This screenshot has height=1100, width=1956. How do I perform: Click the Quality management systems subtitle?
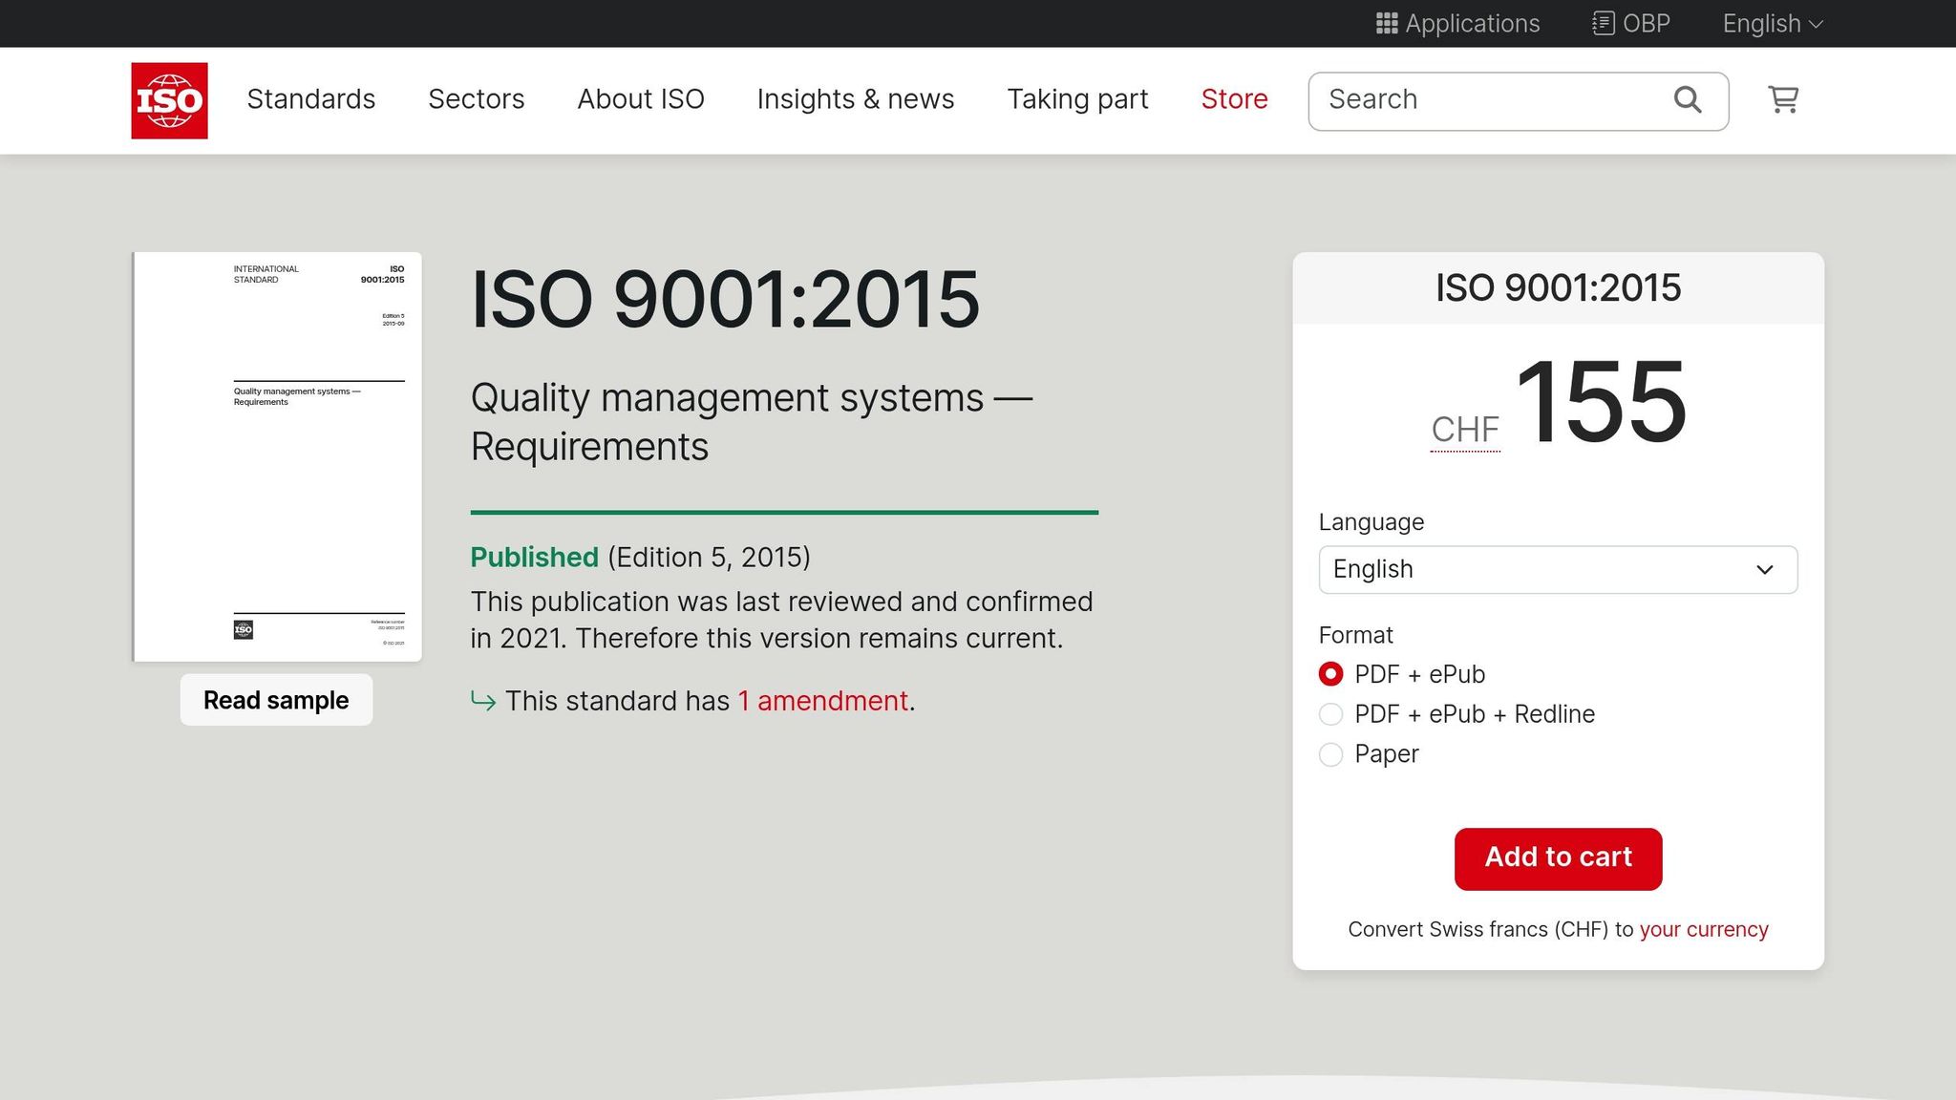tap(752, 422)
